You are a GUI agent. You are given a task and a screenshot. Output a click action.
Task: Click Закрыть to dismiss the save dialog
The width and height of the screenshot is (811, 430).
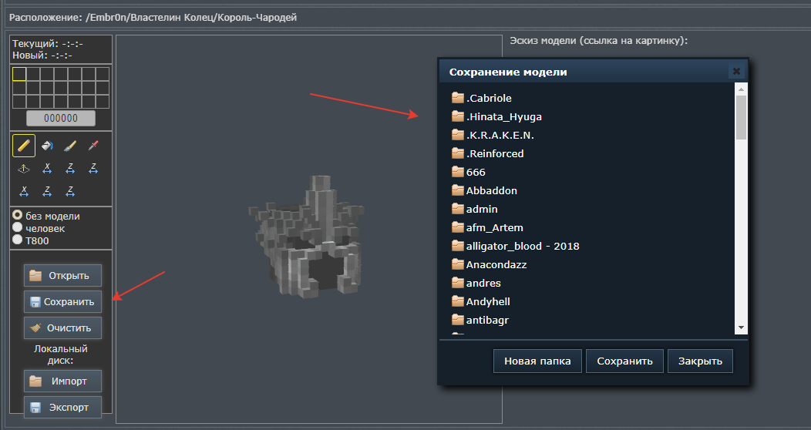pyautogui.click(x=700, y=361)
